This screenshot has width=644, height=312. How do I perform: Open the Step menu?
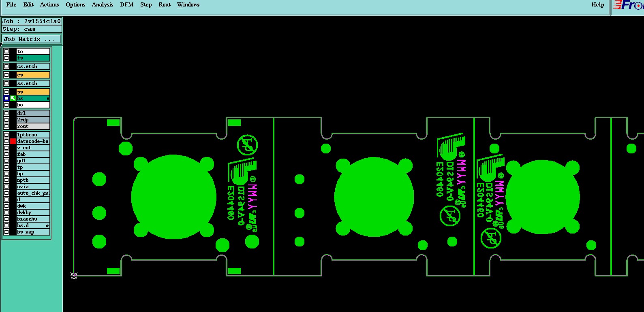point(146,5)
